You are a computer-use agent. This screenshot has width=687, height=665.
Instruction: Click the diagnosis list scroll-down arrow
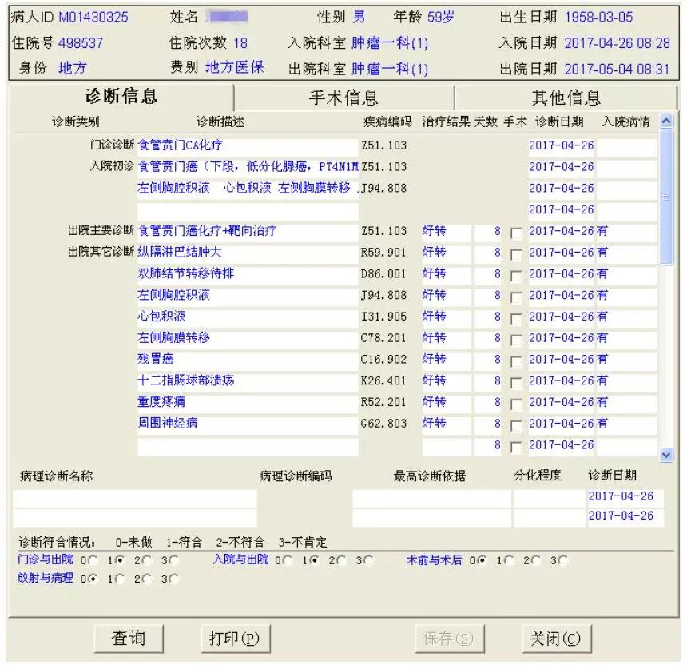click(667, 454)
